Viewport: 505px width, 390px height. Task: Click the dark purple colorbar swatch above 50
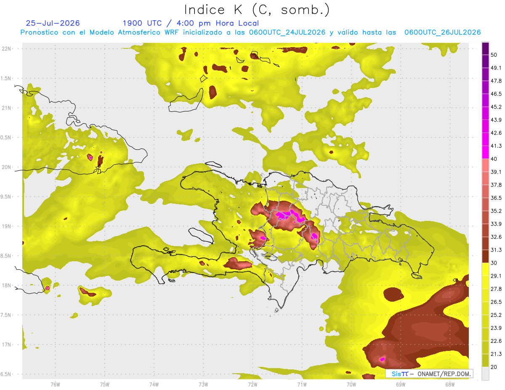click(485, 48)
